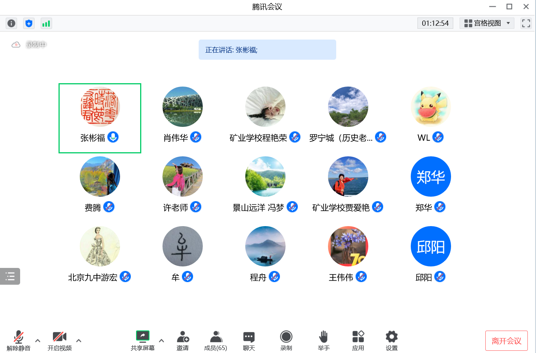Select 程舟 lake avatar
The image size is (536, 353).
(x=265, y=246)
